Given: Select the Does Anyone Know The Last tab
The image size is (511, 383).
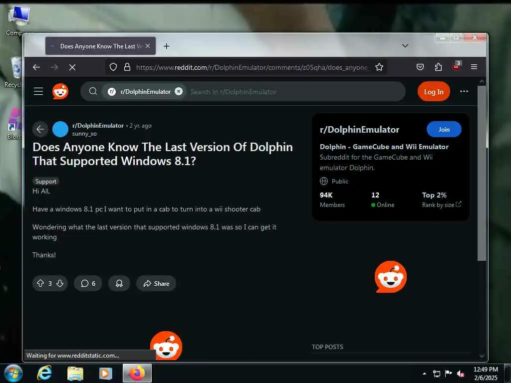Looking at the screenshot, I should (x=100, y=46).
